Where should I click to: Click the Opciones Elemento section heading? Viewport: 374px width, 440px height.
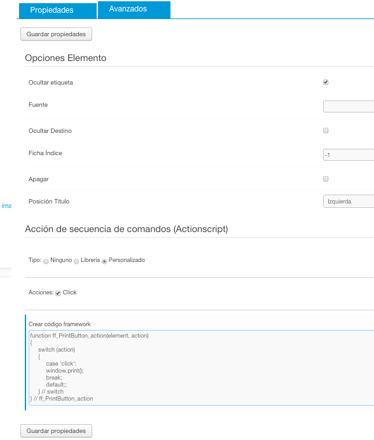click(66, 58)
